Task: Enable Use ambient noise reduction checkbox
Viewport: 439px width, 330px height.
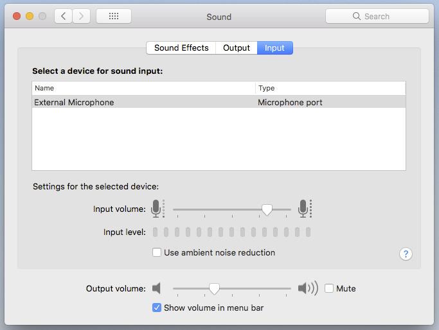Action: tap(157, 252)
